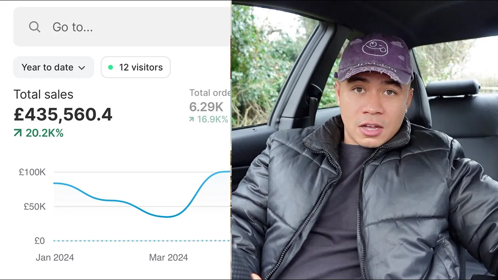Image resolution: width=498 pixels, height=280 pixels.
Task: Click the video of man in car
Action: point(365,140)
